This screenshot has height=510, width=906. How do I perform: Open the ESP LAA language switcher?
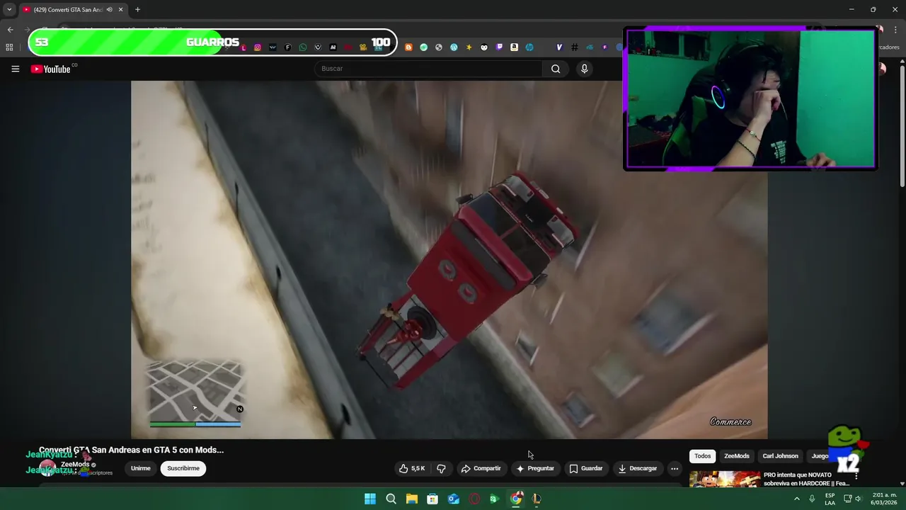pyautogui.click(x=830, y=499)
